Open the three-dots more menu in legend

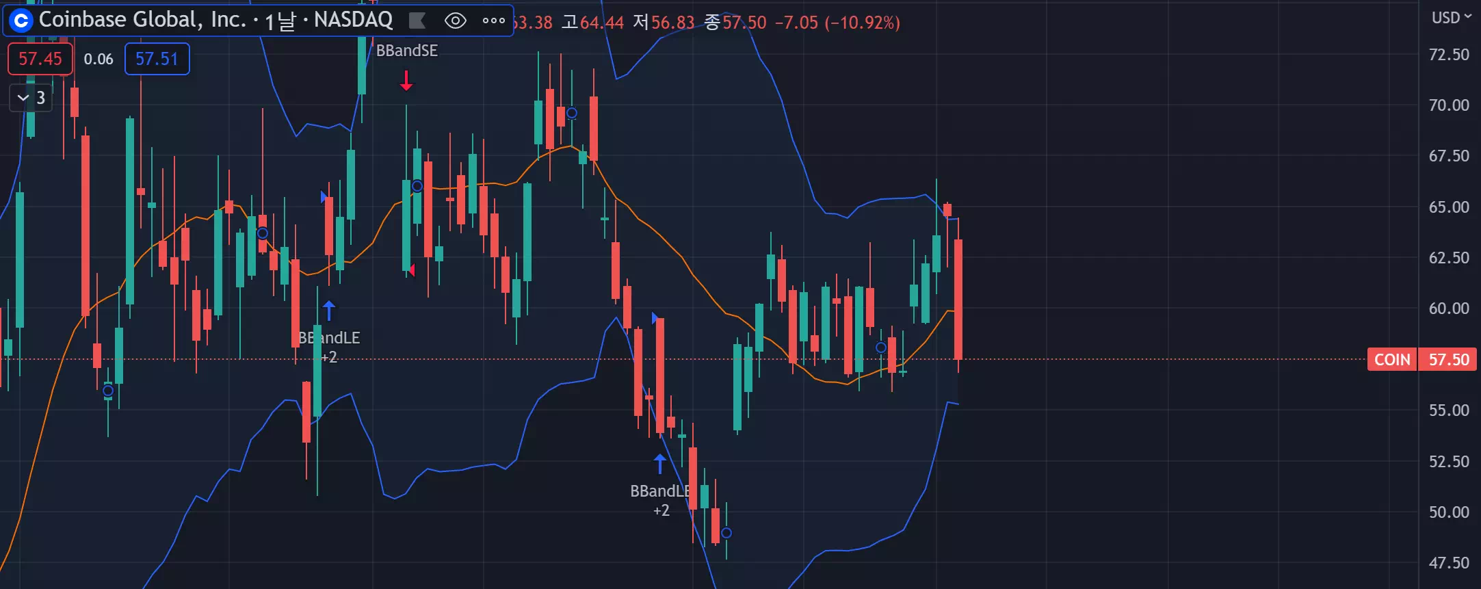point(493,21)
